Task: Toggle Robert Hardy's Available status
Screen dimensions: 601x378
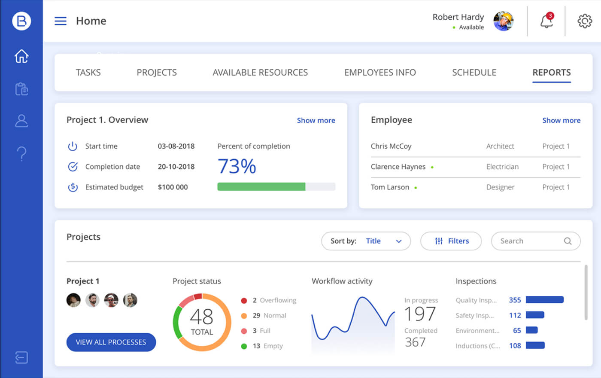Action: pos(454,27)
